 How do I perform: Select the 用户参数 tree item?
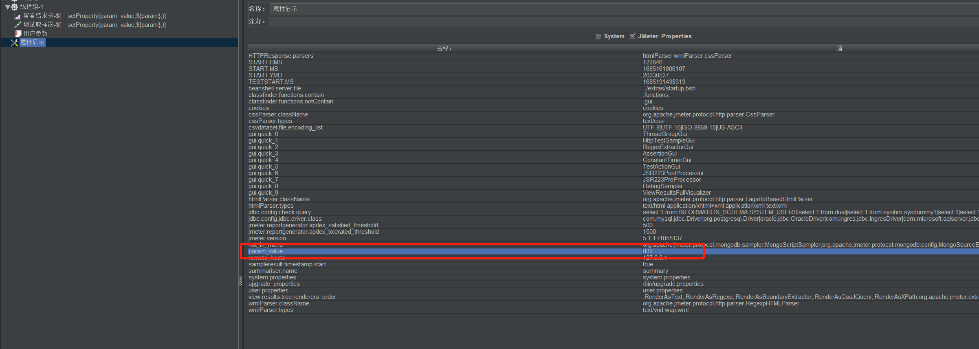[x=35, y=33]
